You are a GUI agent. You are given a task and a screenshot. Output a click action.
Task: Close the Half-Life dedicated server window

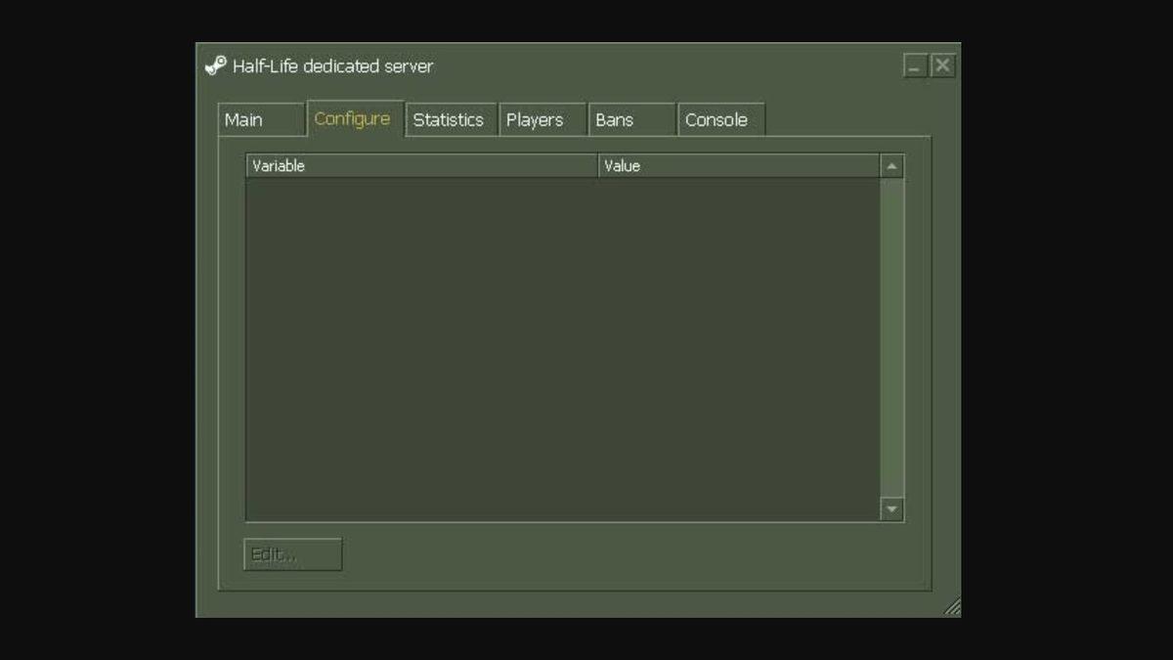tap(940, 65)
